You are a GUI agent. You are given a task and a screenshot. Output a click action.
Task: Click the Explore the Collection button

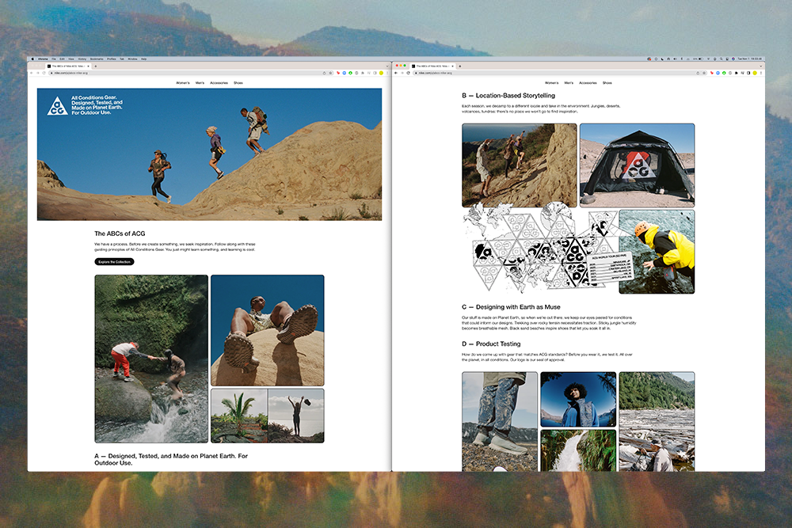pos(114,262)
